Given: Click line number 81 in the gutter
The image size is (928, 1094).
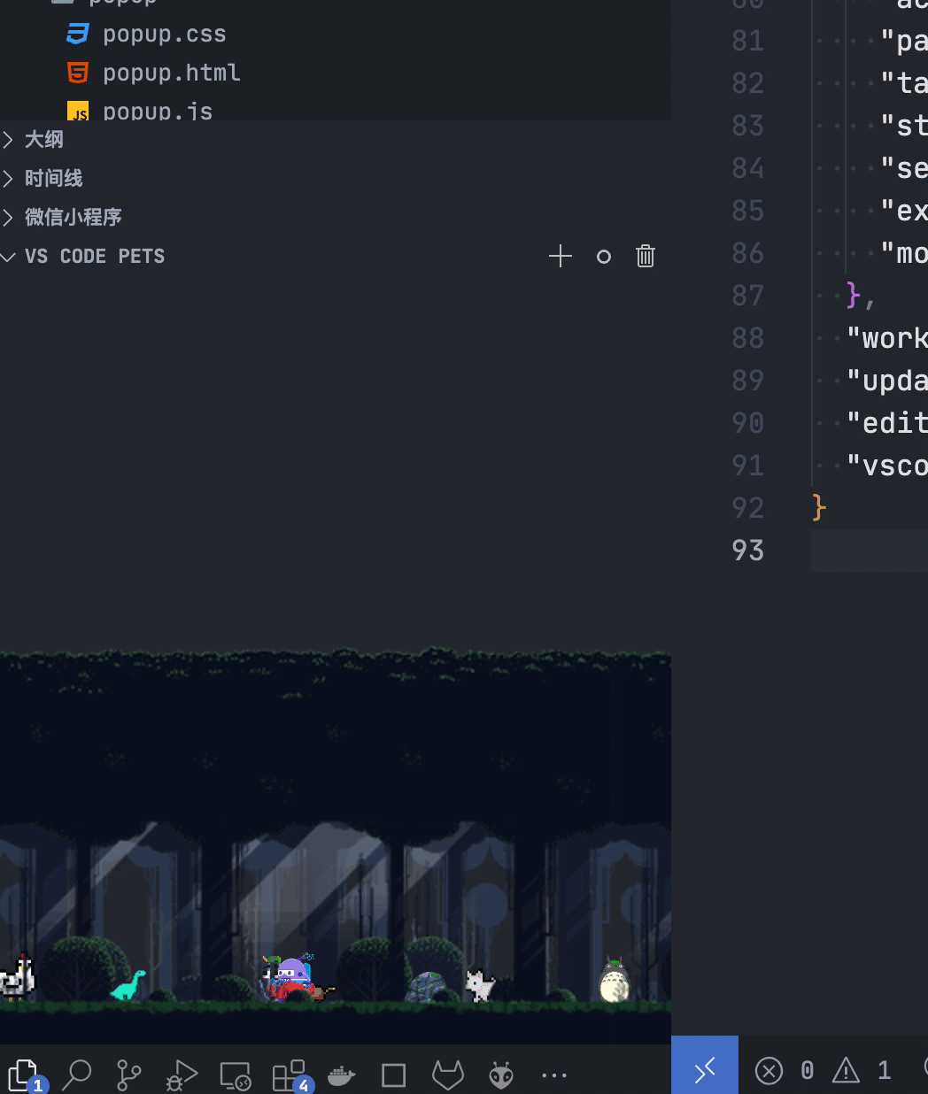Looking at the screenshot, I should (748, 41).
